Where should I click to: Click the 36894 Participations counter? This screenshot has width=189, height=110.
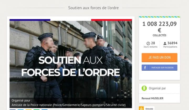pos(170,45)
